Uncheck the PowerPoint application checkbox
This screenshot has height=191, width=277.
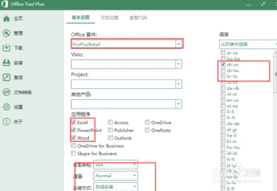click(x=74, y=130)
